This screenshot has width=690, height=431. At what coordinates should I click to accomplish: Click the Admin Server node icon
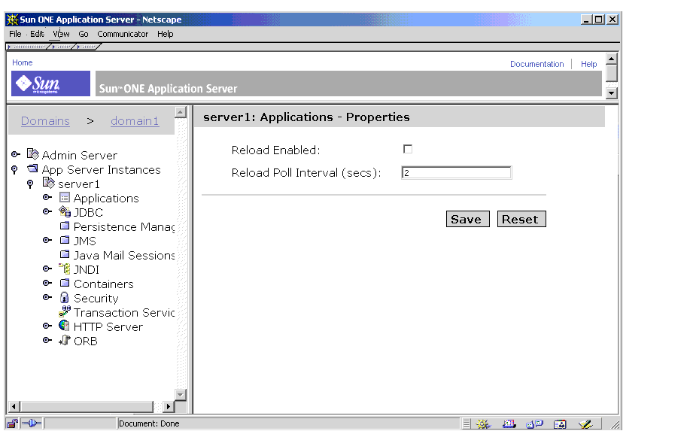tap(32, 154)
